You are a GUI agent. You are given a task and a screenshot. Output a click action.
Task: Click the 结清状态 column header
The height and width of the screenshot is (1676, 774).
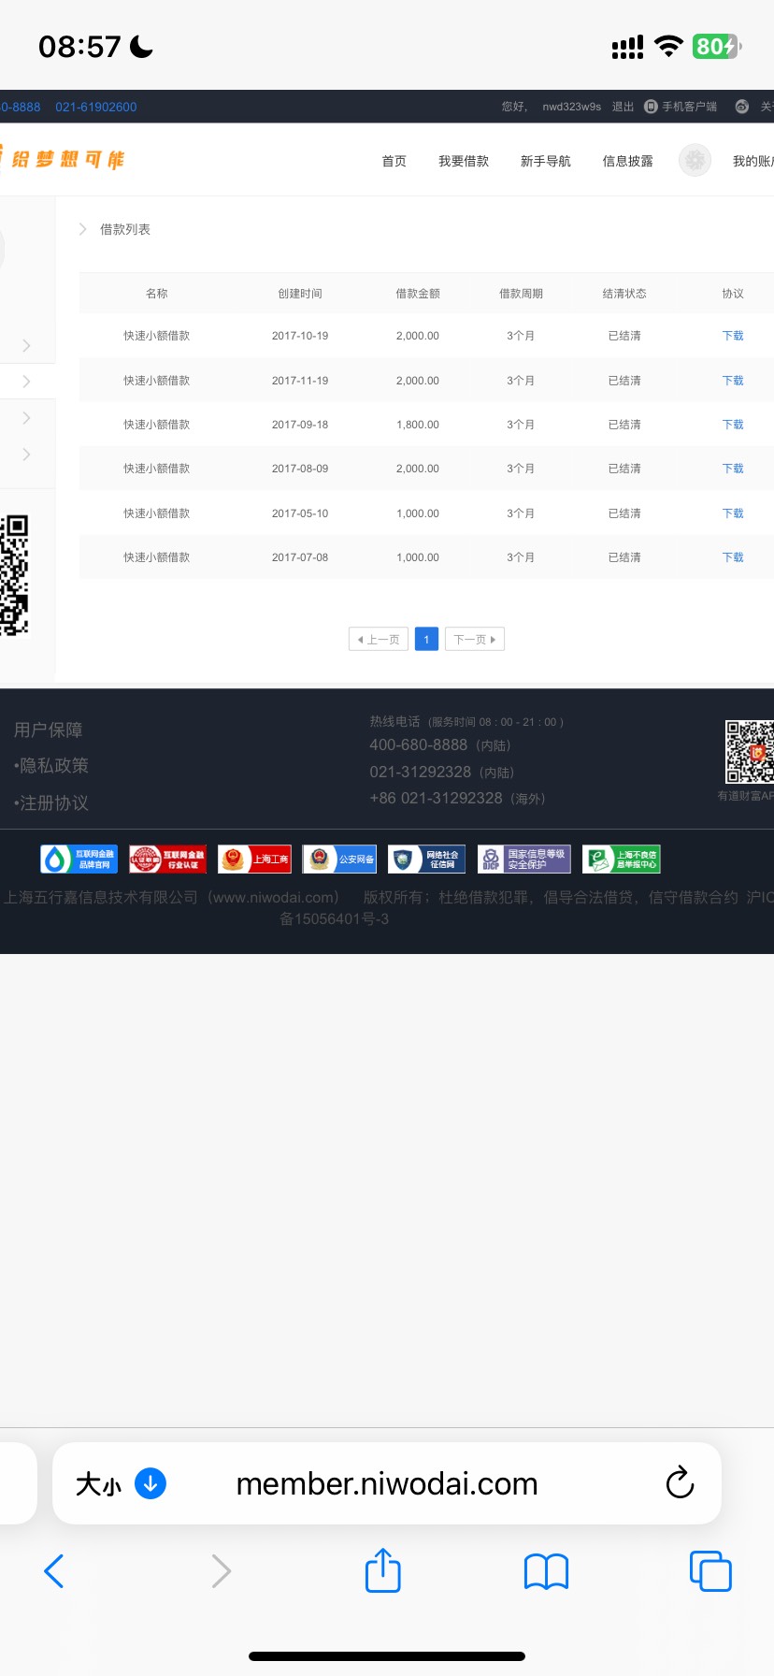624,294
